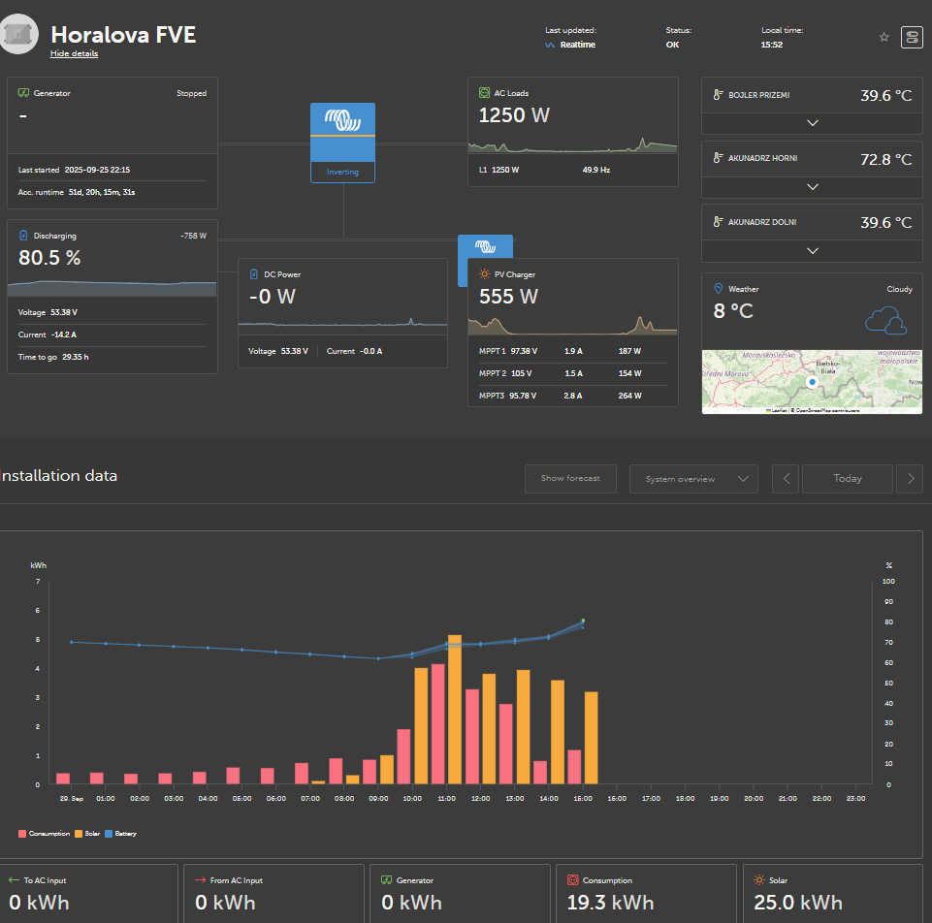Screen dimensions: 932x923
Task: Click the favorite star icon
Action: (884, 37)
